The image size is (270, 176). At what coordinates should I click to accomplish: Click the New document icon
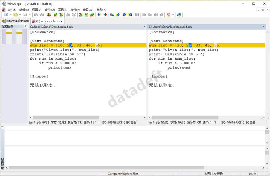click(6, 15)
